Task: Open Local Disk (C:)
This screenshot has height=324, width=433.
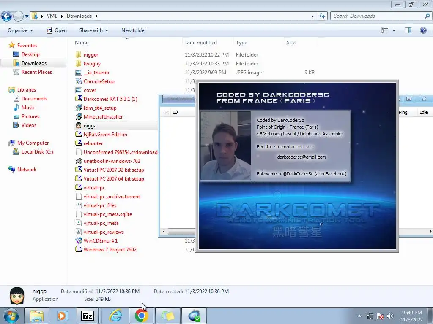Action: pos(37,152)
